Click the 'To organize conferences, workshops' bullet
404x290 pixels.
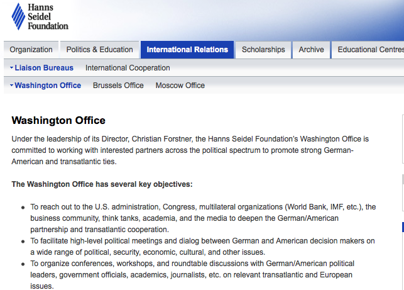[x=192, y=274]
